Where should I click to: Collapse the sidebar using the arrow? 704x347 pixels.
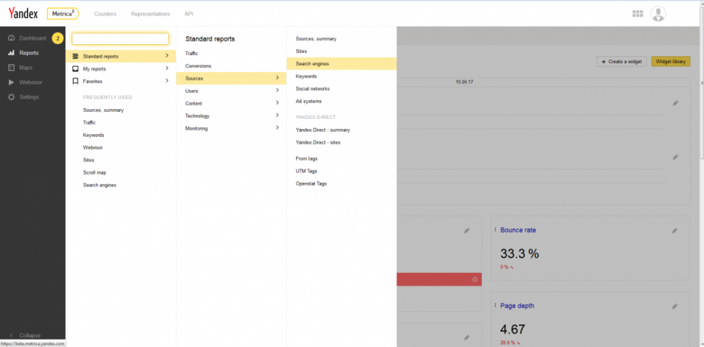11,335
